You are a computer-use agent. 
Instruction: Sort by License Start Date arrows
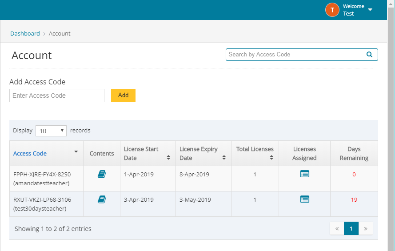(x=168, y=158)
